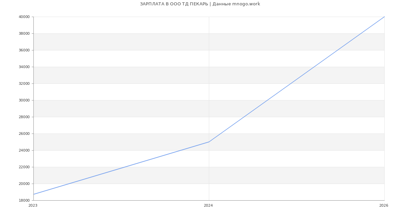Click the 22000 y-axis label
Screen dimensions: 401x217
[24, 167]
